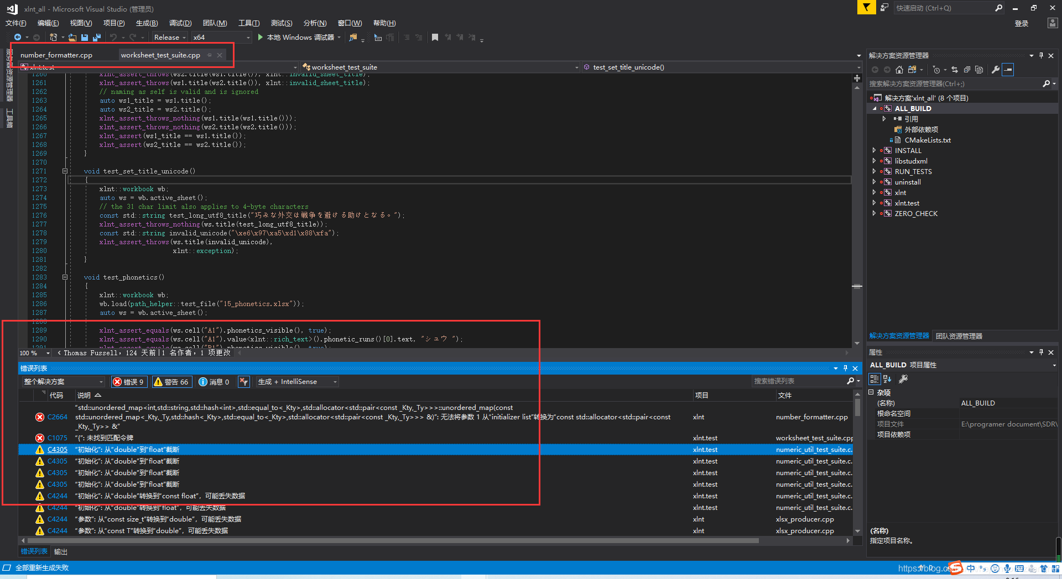Click the C4305 warning code link
Image resolution: width=1062 pixels, height=579 pixels.
click(x=57, y=449)
